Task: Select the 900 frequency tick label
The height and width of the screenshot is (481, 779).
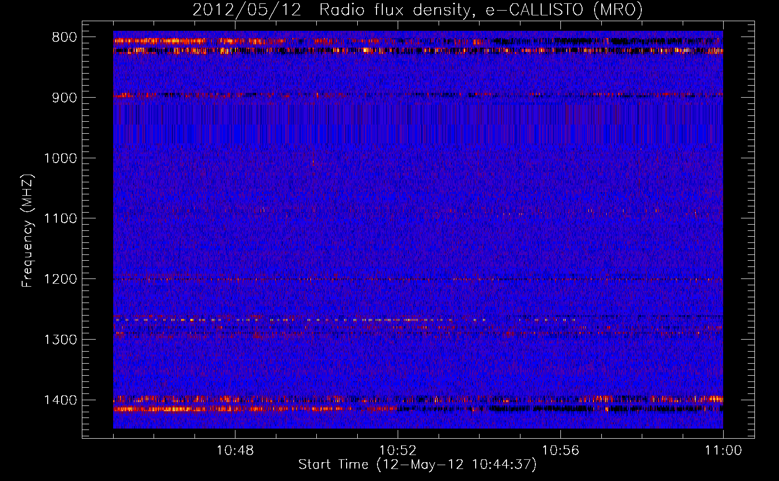Action: [64, 98]
